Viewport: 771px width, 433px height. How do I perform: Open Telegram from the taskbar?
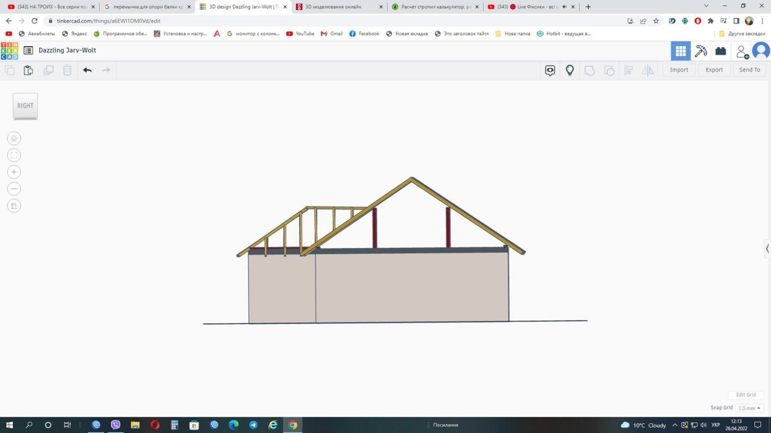253,425
